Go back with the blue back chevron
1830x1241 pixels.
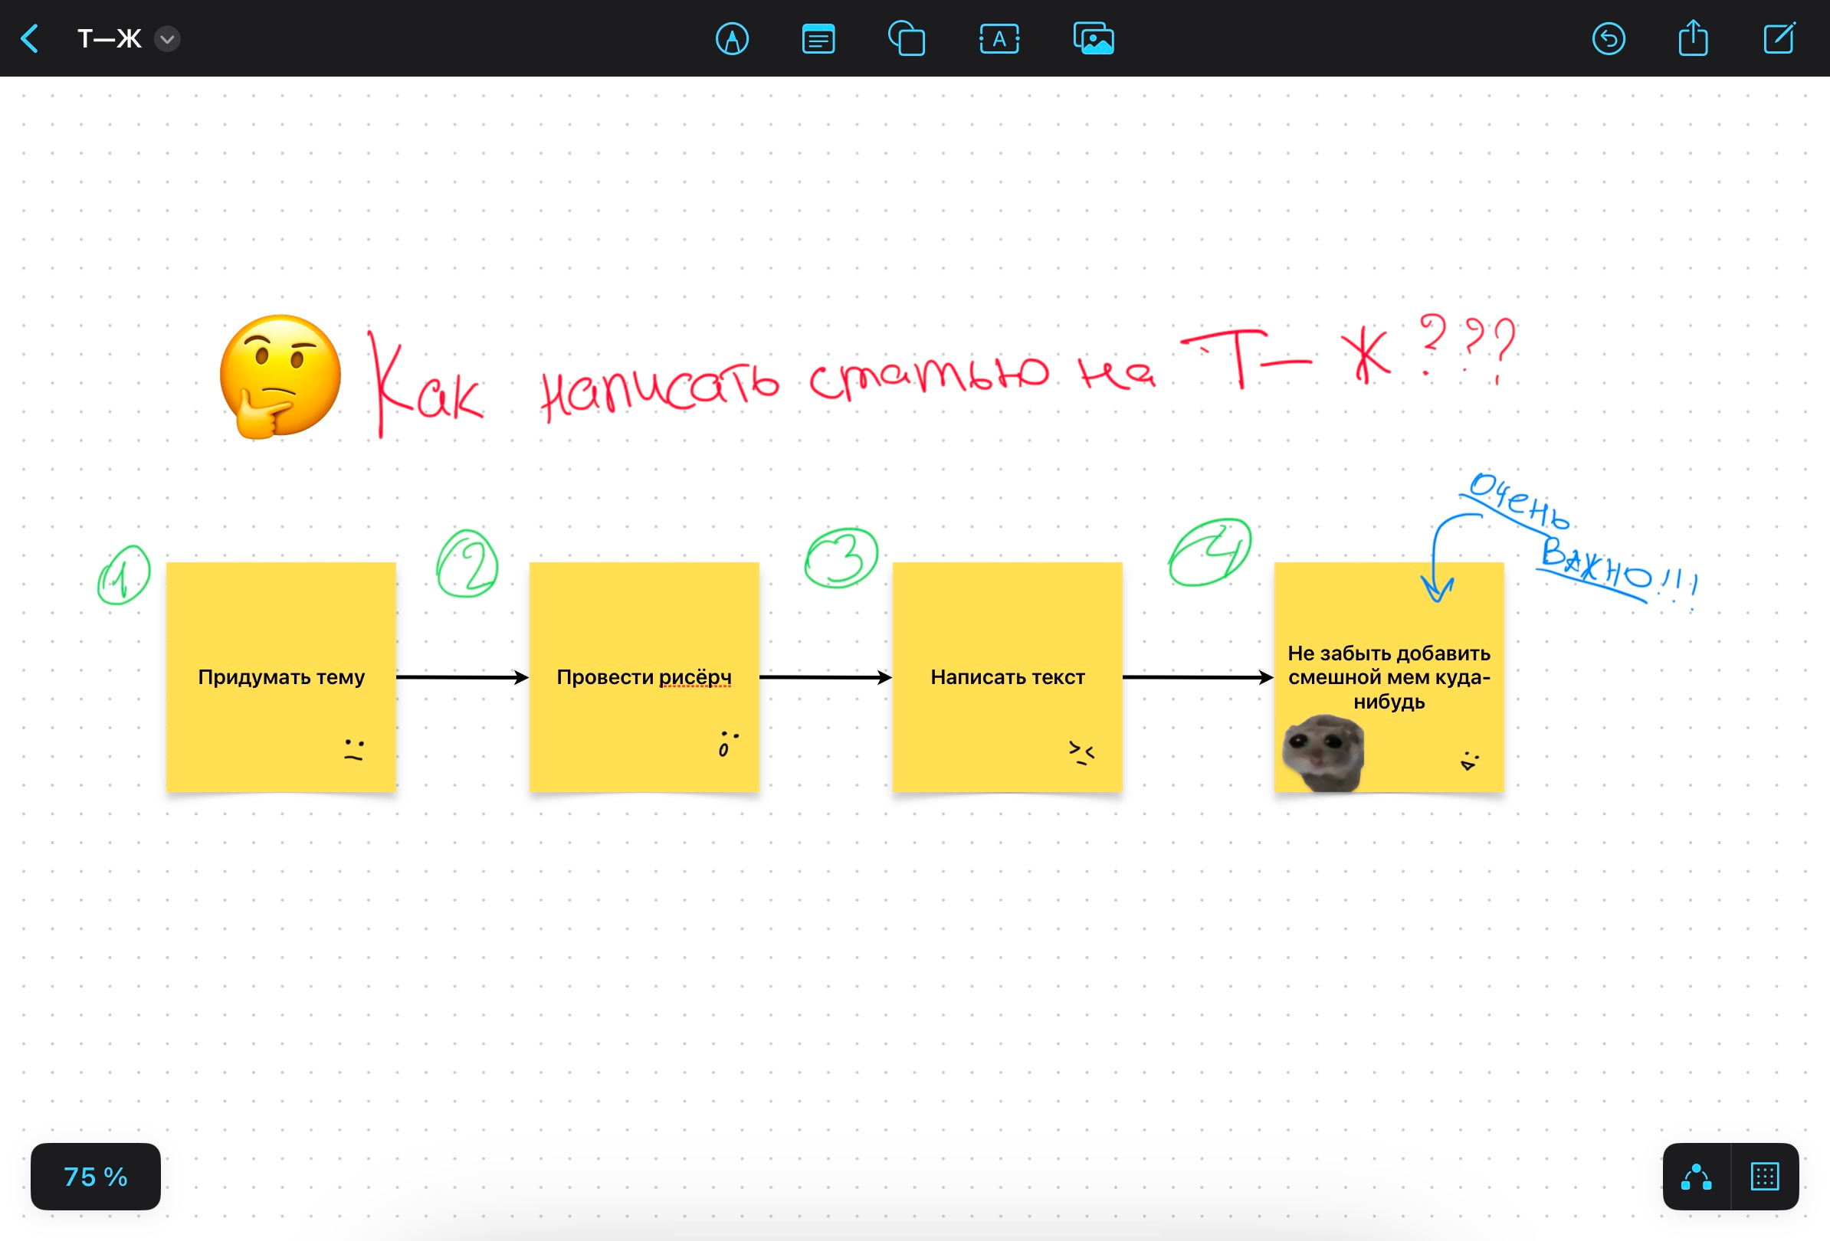click(30, 38)
